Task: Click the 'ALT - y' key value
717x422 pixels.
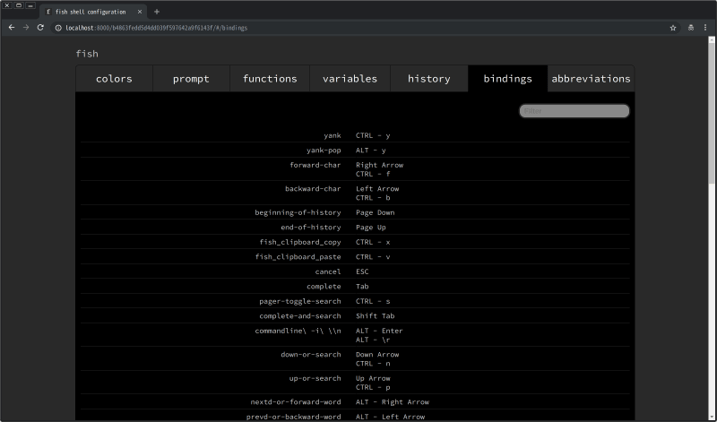Action: coord(370,151)
